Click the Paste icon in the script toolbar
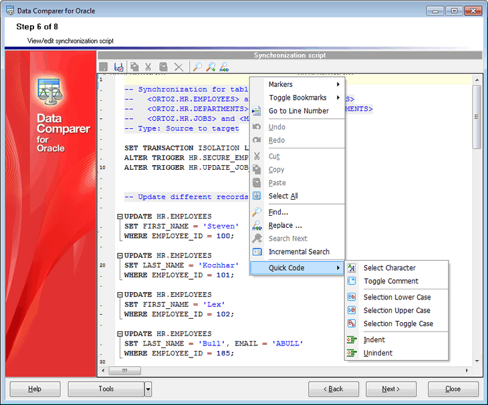The width and height of the screenshot is (488, 405). pos(163,67)
